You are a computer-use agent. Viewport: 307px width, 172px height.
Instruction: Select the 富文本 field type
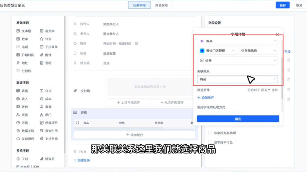tap(47, 31)
